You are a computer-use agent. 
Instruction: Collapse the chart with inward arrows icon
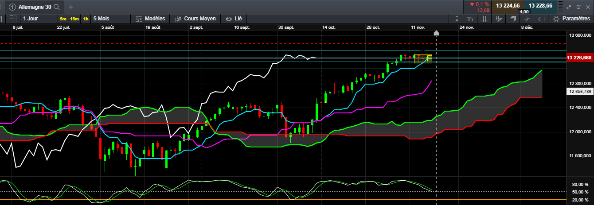[x=569, y=7]
